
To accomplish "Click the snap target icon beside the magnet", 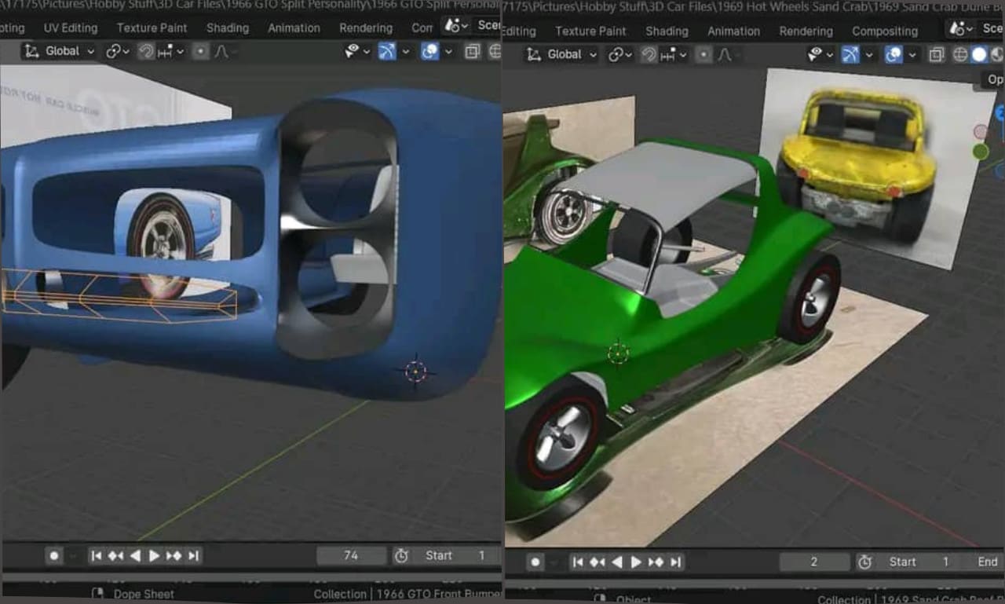I will click(x=163, y=52).
